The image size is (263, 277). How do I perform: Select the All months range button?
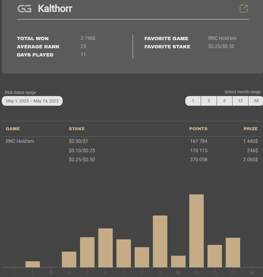(x=256, y=101)
